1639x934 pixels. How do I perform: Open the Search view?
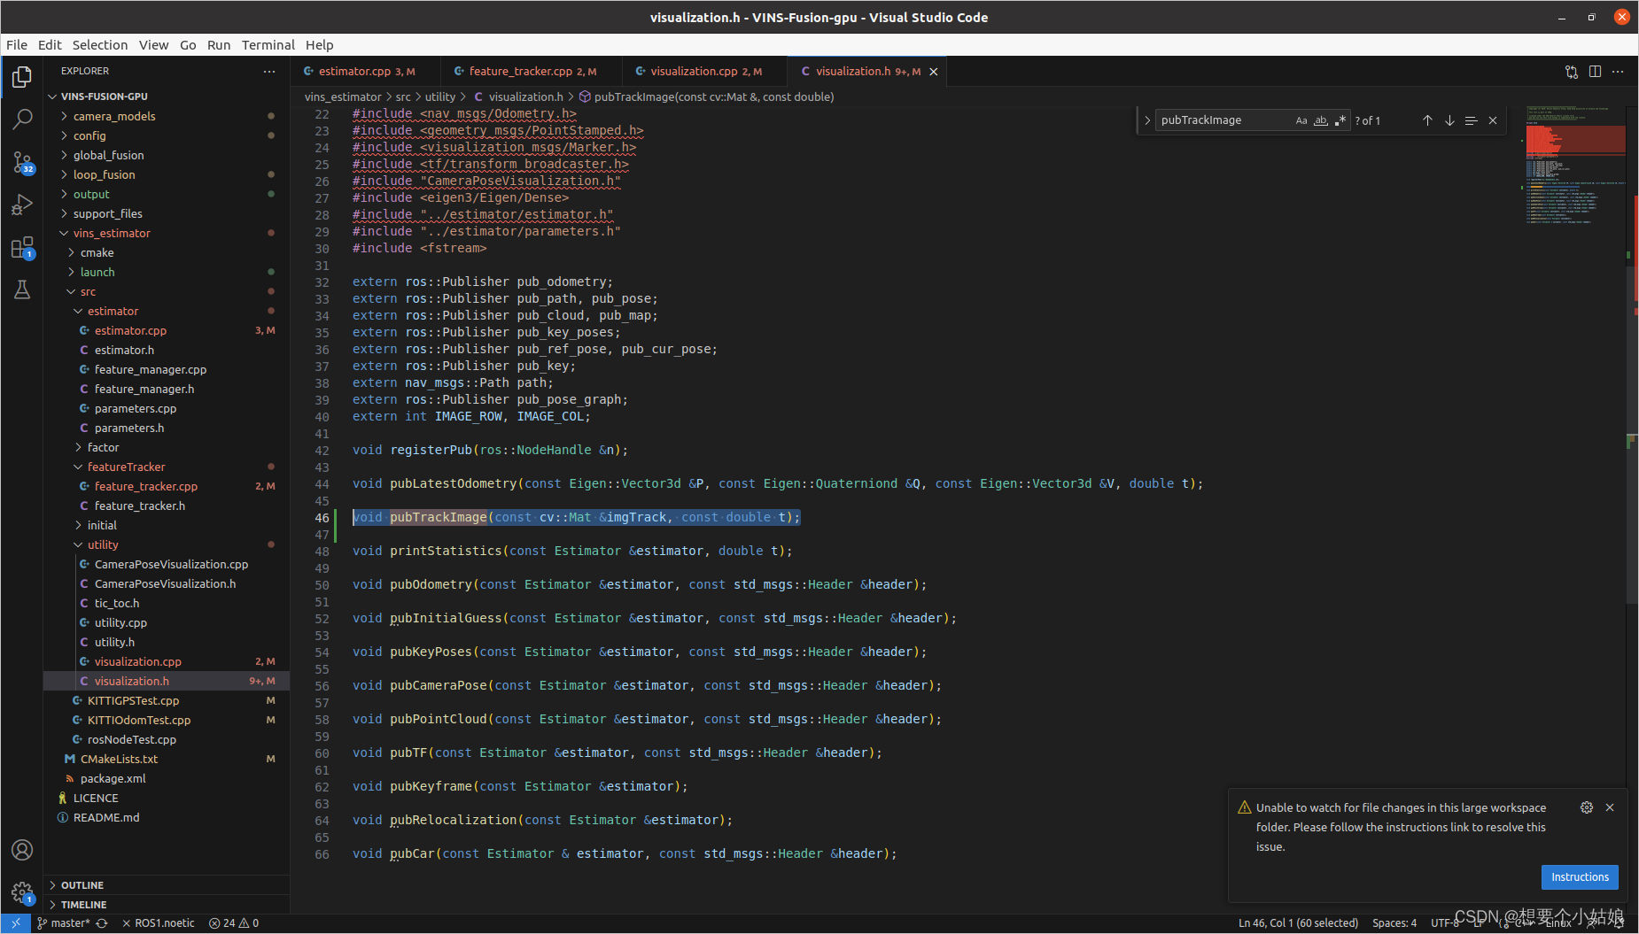coord(22,118)
